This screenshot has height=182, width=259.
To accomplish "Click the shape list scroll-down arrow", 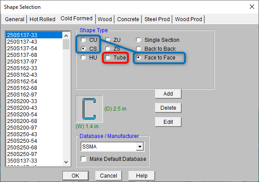I will click(x=66, y=162).
